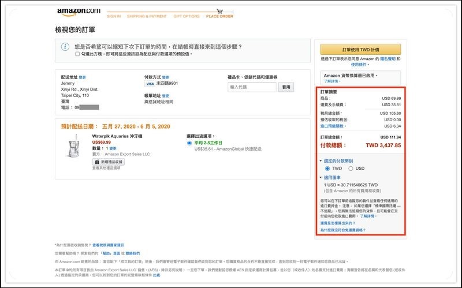Click the USD 6.34 import deposit value
The height and width of the screenshot is (288, 462).
(393, 126)
